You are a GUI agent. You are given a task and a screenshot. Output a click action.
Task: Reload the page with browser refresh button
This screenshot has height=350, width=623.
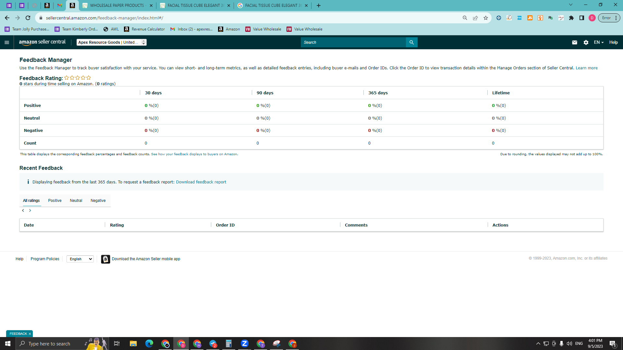[28, 18]
